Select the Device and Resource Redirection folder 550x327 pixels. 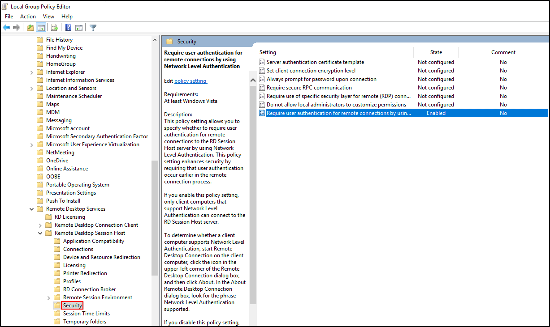coord(102,257)
